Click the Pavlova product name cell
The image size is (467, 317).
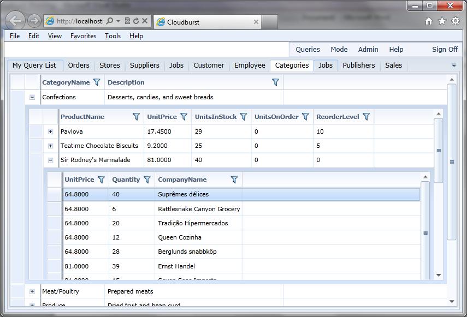pyautogui.click(x=101, y=131)
